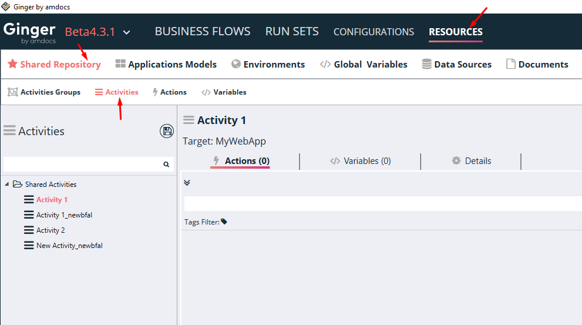Open Shared Repository star section
Viewport: 582px width, 325px height.
54,65
